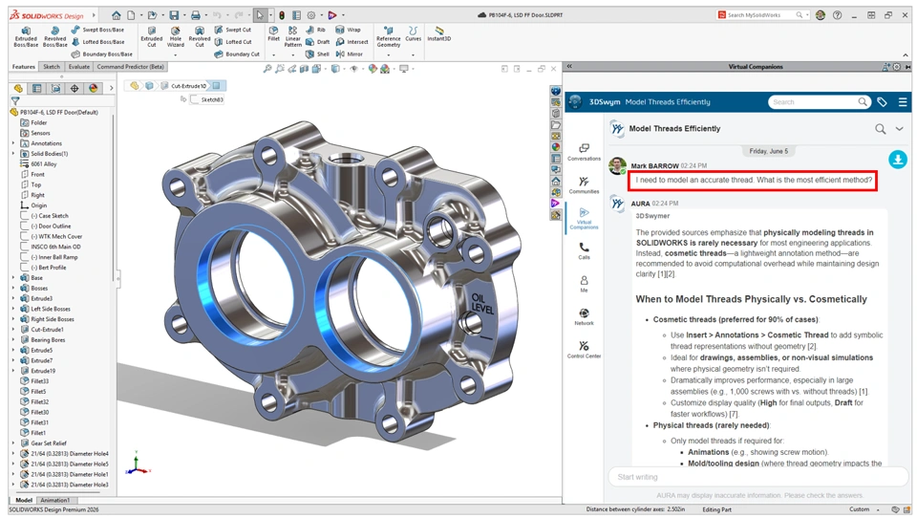Screen dimensions: 917x518
Task: Apply the Fillet tool
Action: pos(274,34)
